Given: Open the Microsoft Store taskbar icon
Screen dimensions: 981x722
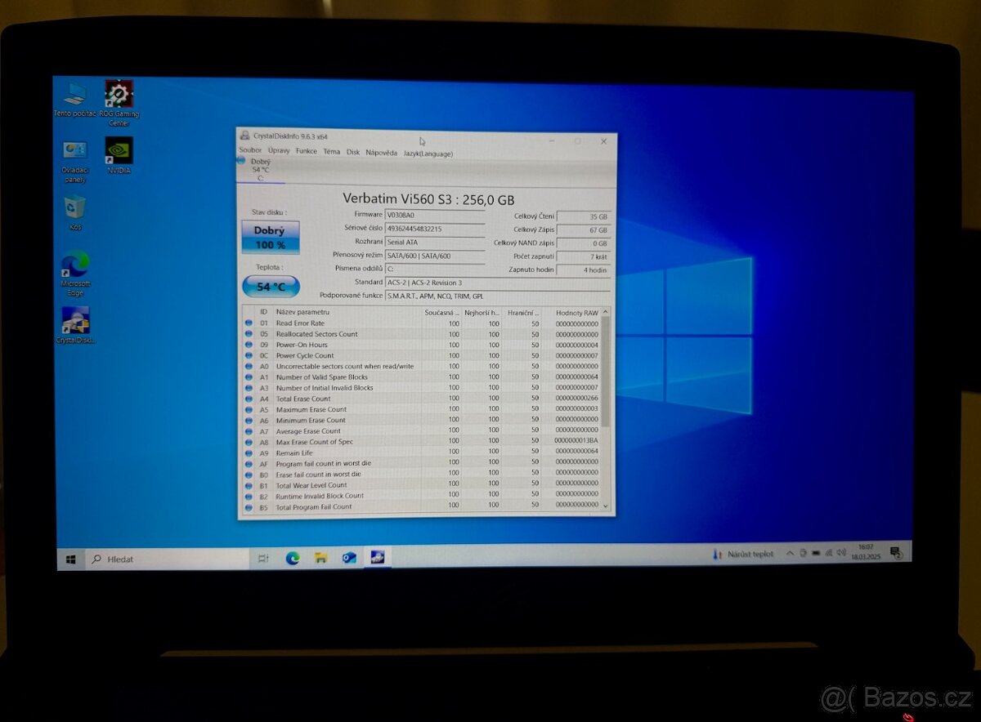Looking at the screenshot, I should coord(348,559).
